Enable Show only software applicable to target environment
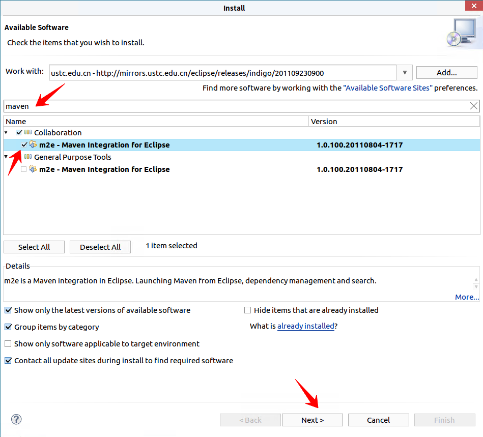Screen dimensions: 483x437 point(8,344)
